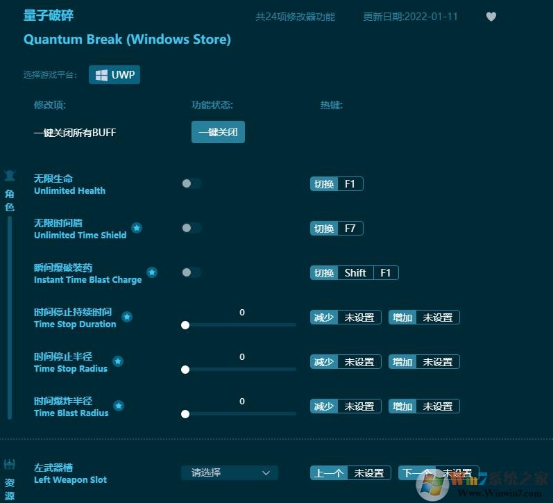Enable Instant Time Blast Charge switch
The image size is (553, 503).
pyautogui.click(x=192, y=272)
